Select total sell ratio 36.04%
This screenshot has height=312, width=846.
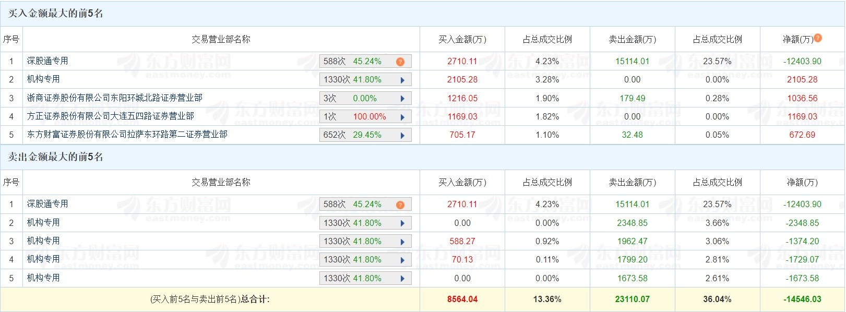point(717,299)
